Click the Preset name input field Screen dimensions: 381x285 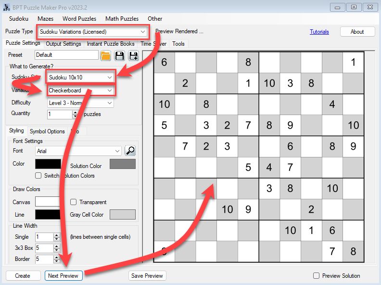(66, 55)
